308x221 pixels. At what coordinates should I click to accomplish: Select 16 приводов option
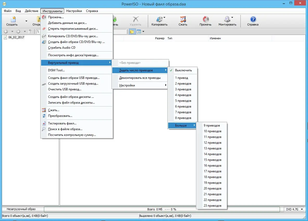tap(212, 166)
